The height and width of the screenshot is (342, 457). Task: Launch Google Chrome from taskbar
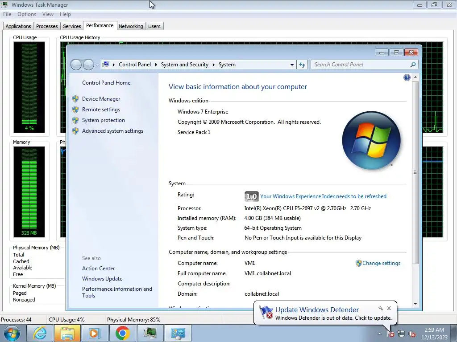[x=122, y=333]
